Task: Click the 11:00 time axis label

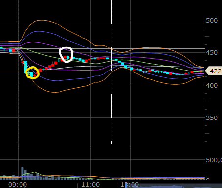Action: coord(90,185)
